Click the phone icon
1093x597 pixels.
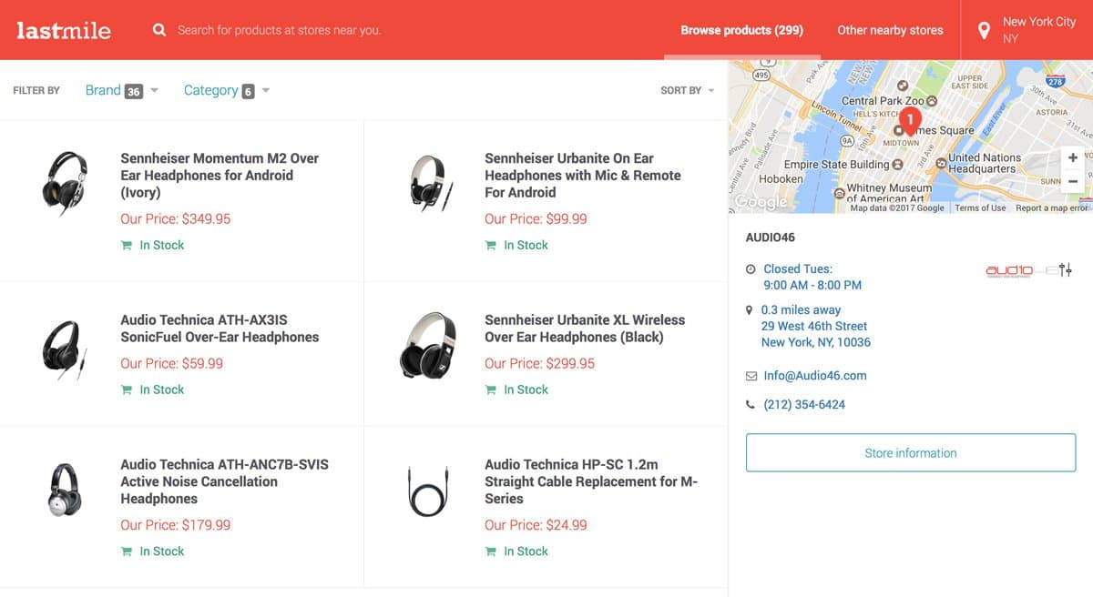coord(751,405)
